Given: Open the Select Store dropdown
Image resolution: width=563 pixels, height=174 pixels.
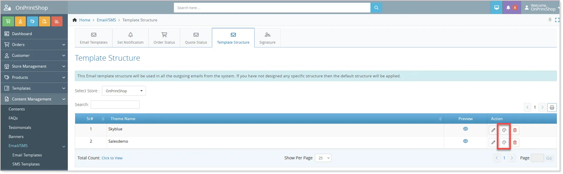Looking at the screenshot, I should click(124, 91).
